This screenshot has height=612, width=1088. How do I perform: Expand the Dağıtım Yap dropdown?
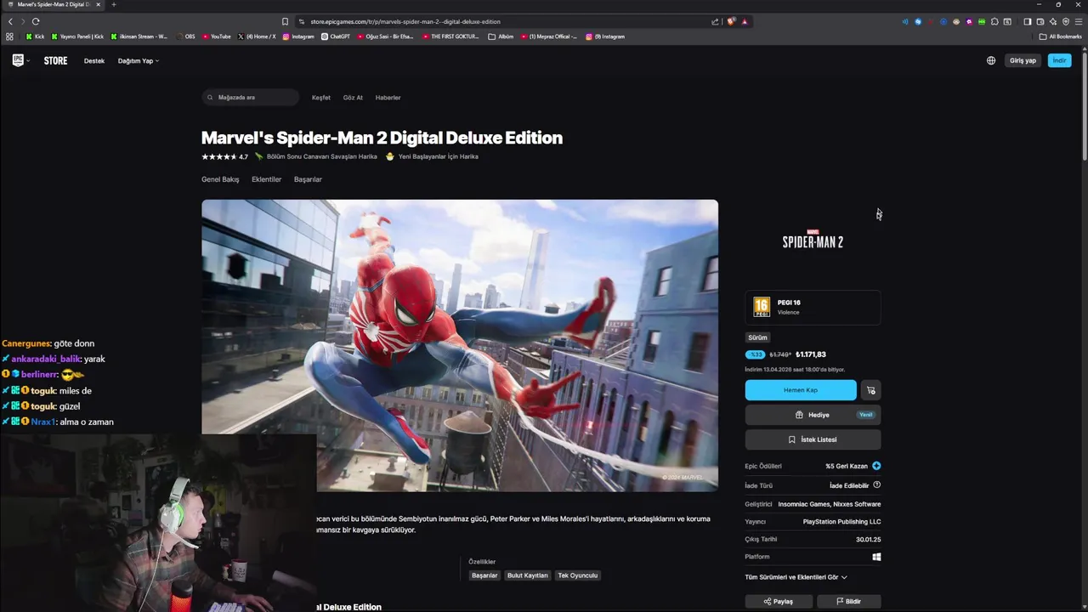tap(139, 61)
